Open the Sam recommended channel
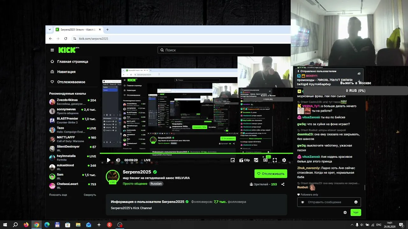 click(73, 176)
